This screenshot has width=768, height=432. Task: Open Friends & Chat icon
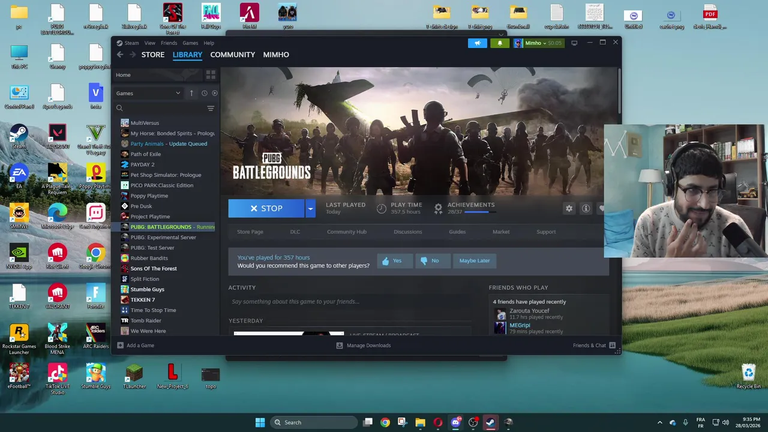[612, 346]
